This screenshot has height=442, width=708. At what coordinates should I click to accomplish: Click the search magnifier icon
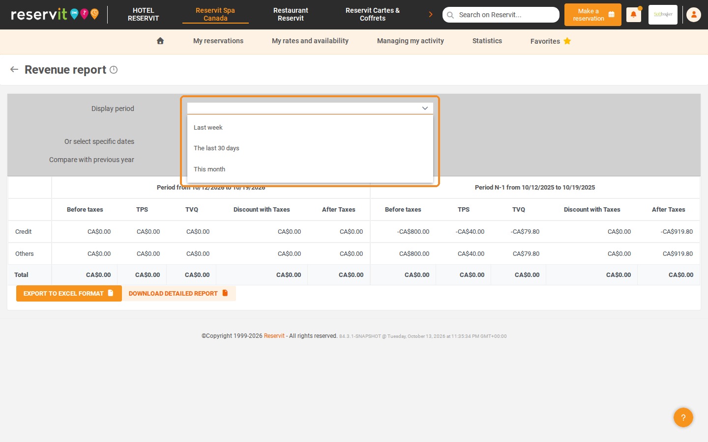pos(450,15)
